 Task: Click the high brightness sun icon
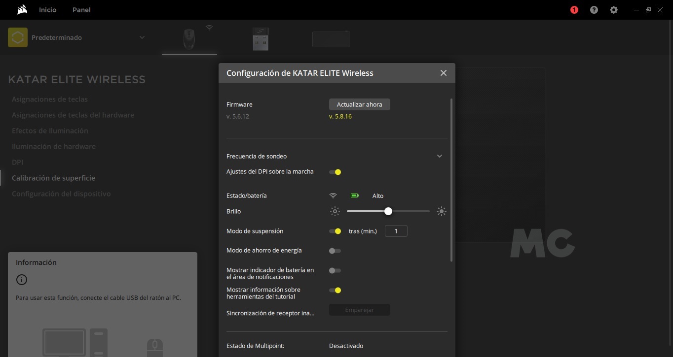pyautogui.click(x=441, y=211)
